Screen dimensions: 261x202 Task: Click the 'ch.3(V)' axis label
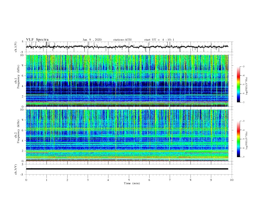point(16,169)
